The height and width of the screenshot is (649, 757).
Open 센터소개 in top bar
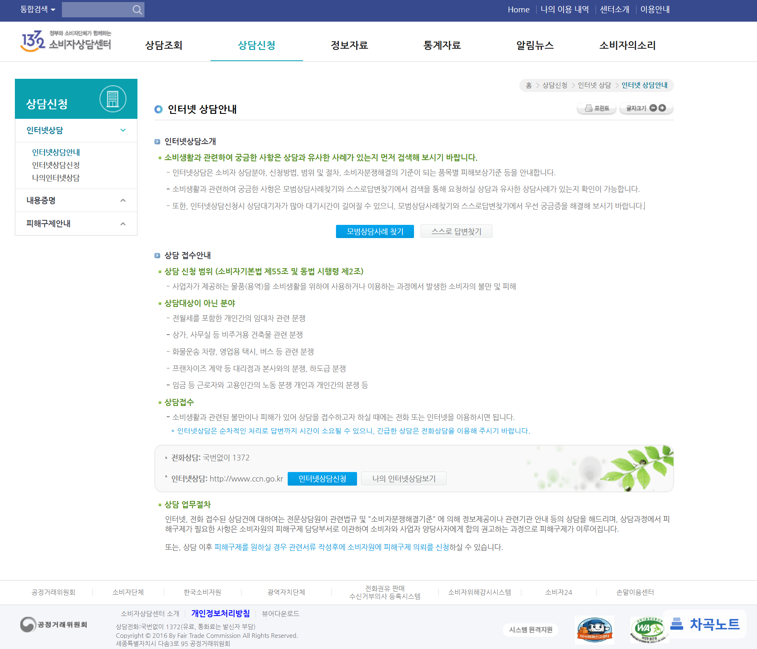coord(615,9)
